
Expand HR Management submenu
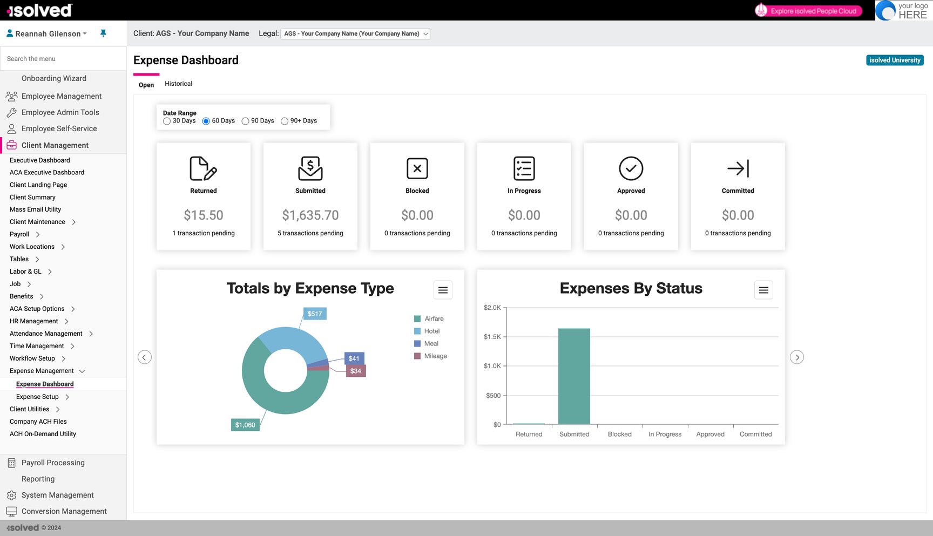click(66, 321)
